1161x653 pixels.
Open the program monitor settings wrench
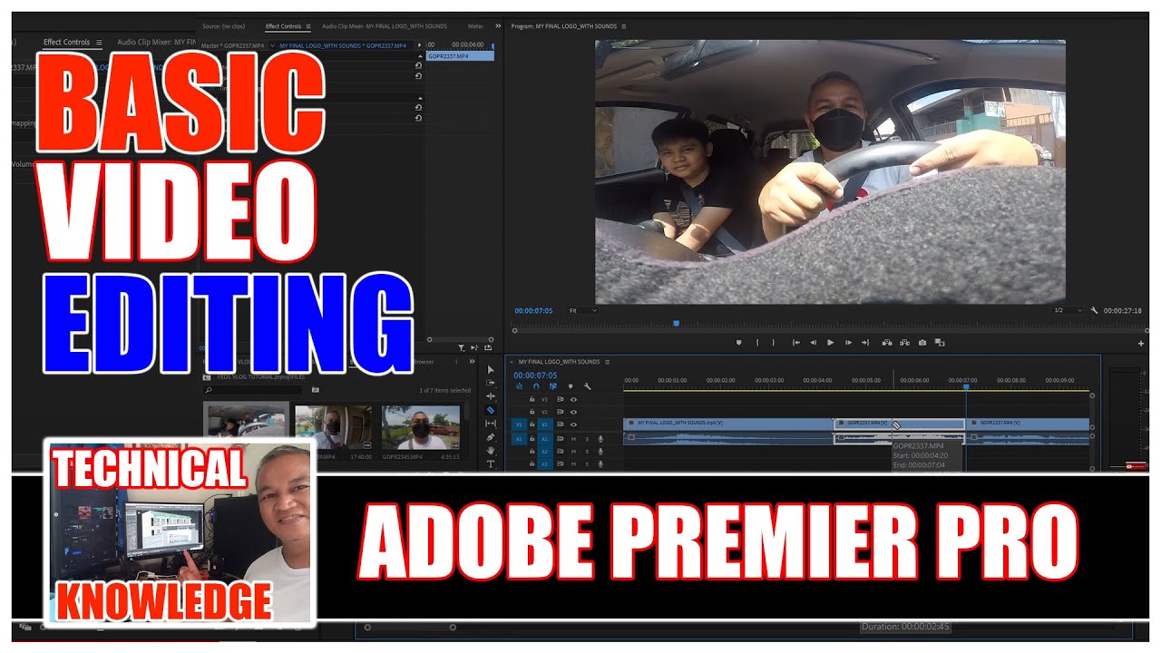[x=1094, y=310]
